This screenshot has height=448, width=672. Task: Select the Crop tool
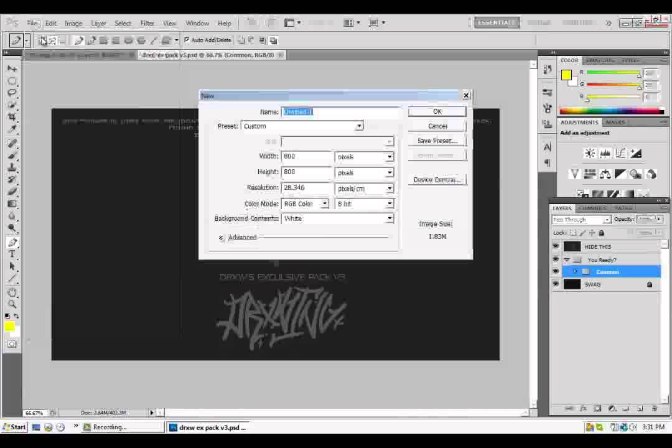pos(12,116)
